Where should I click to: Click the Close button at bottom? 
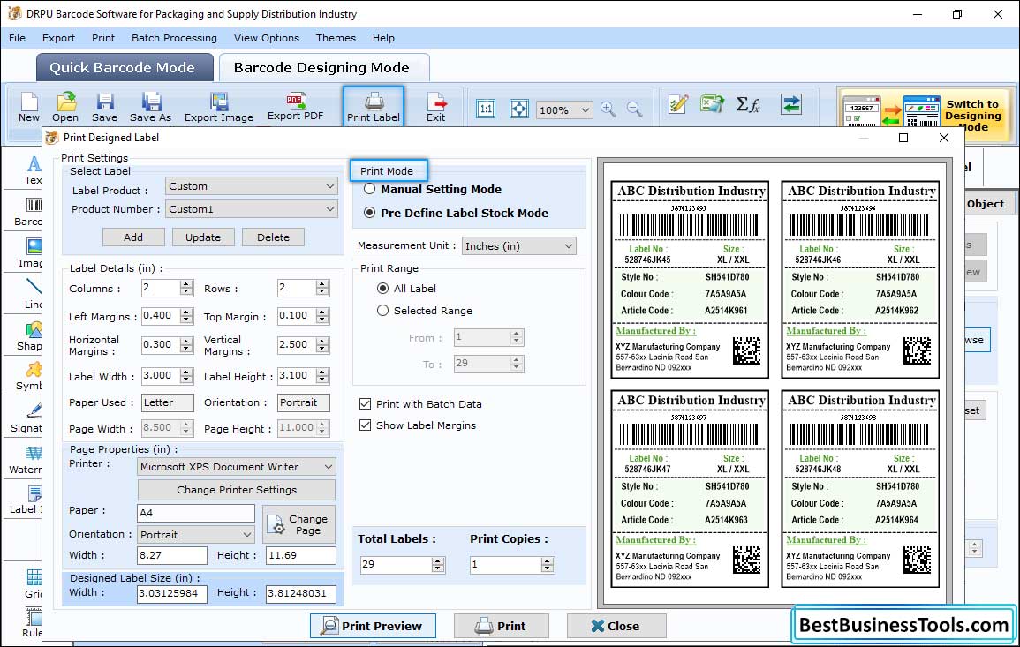point(616,626)
